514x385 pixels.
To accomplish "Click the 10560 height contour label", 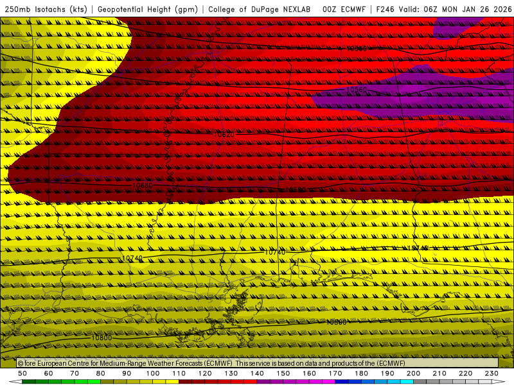I will [x=357, y=90].
